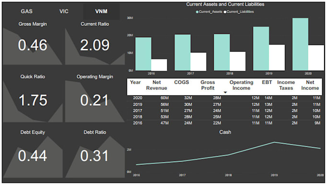Click the Cash chart title
The width and height of the screenshot is (326, 184).
(x=225, y=132)
